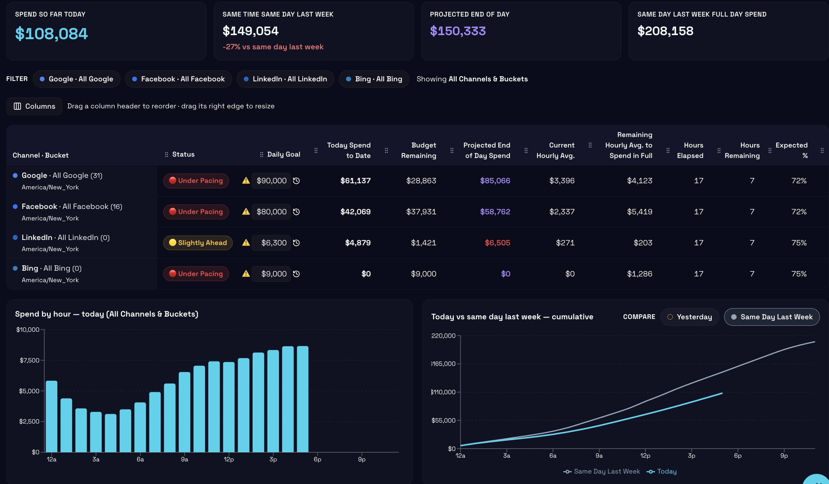
Task: Click the Under Pacing badge for Google
Action: tap(196, 181)
